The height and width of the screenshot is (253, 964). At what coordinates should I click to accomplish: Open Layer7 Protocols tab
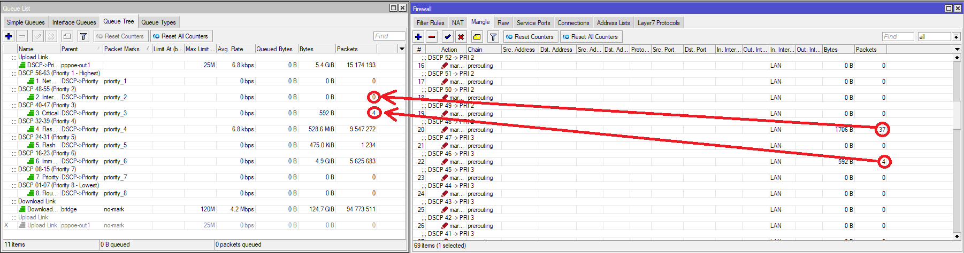(659, 22)
